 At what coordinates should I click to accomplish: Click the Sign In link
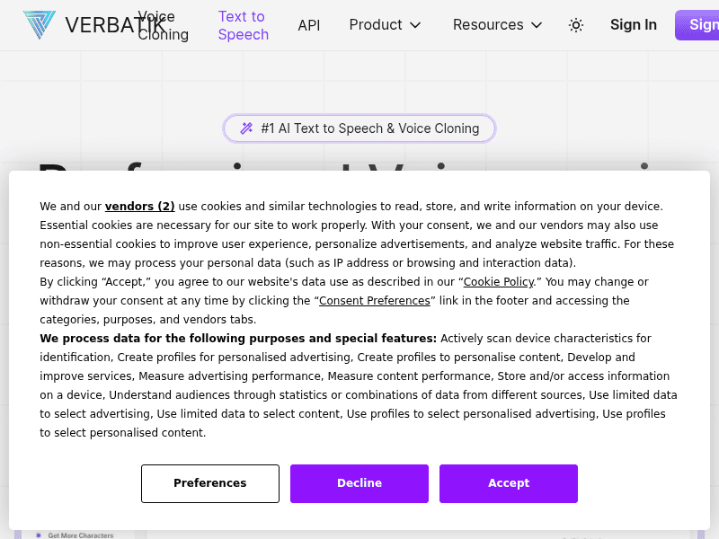pyautogui.click(x=634, y=25)
